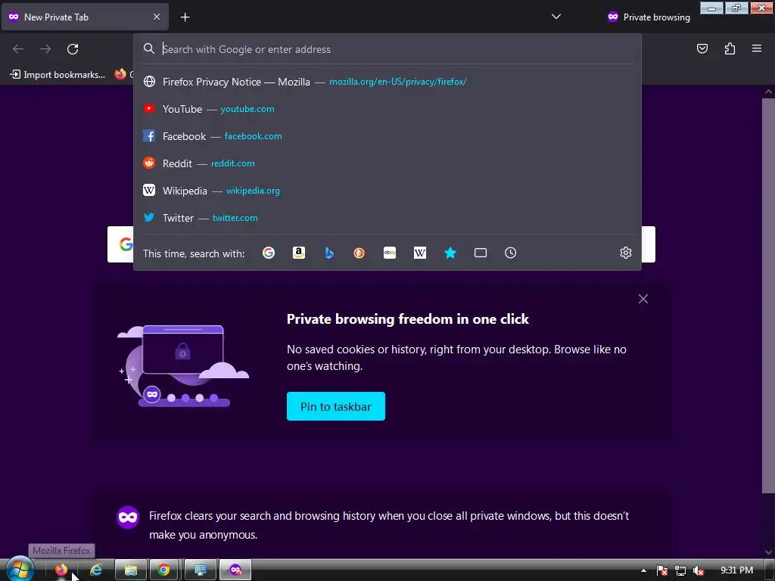Image resolution: width=775 pixels, height=581 pixels.
Task: Dismiss the Private browsing freedom promo
Action: click(x=643, y=299)
